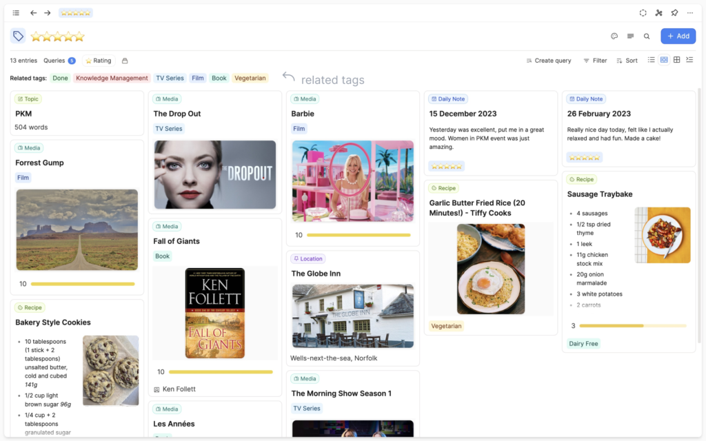Open the Barbie card image thumbnail
The height and width of the screenshot is (441, 706).
(x=353, y=181)
